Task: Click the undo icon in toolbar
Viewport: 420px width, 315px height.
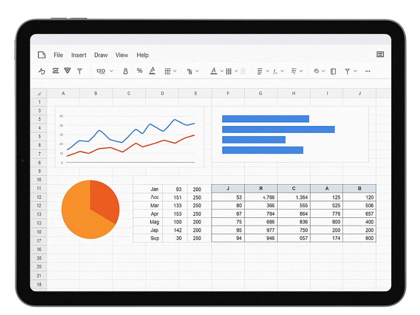Action: click(42, 71)
